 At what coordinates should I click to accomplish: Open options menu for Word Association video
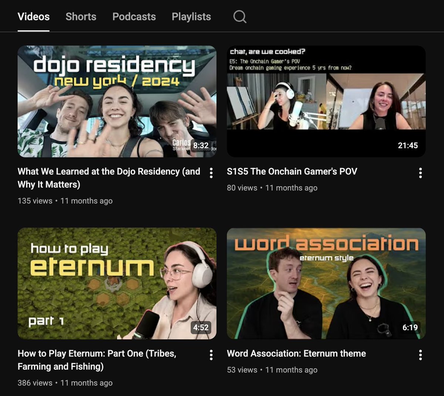pos(420,355)
